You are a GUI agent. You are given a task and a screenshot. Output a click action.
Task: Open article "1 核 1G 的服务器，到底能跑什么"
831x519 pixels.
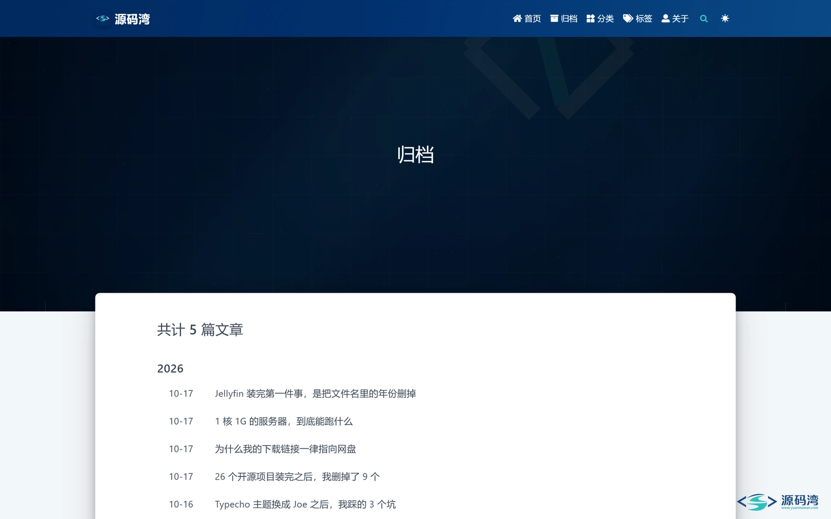(284, 421)
